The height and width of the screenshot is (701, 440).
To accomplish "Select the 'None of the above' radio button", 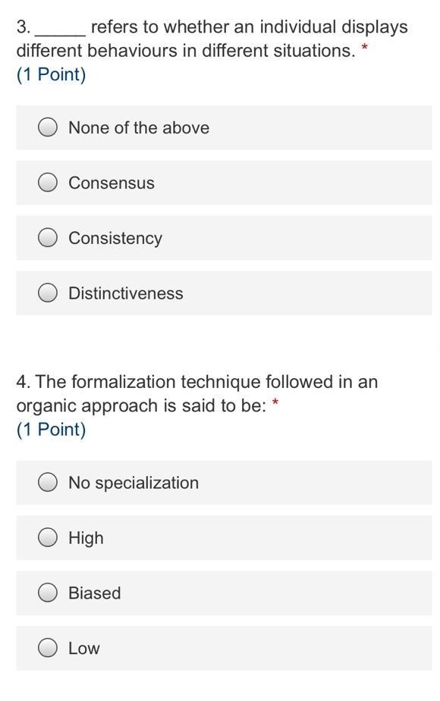I will (x=48, y=127).
